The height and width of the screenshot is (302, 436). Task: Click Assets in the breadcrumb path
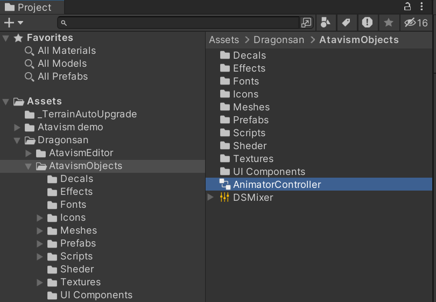pyautogui.click(x=224, y=40)
